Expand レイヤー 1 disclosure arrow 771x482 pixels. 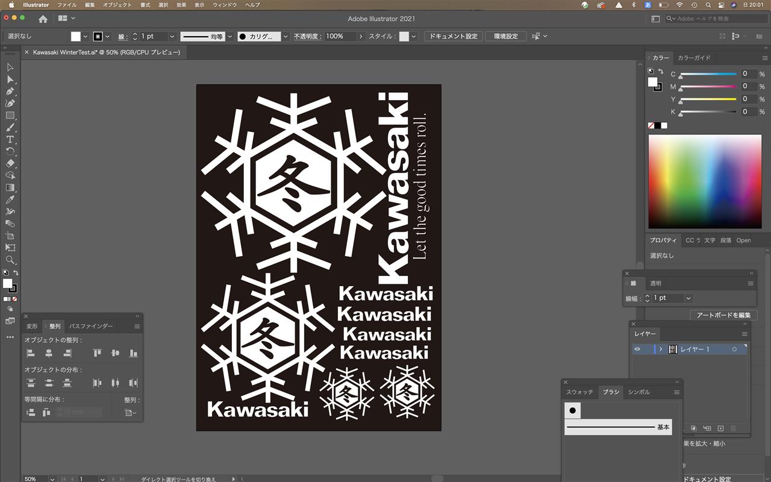click(x=660, y=349)
